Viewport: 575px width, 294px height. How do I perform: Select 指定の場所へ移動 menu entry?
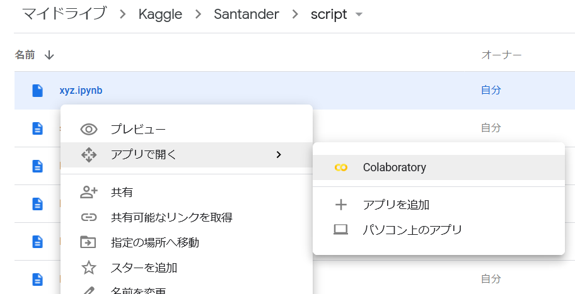tap(186, 242)
